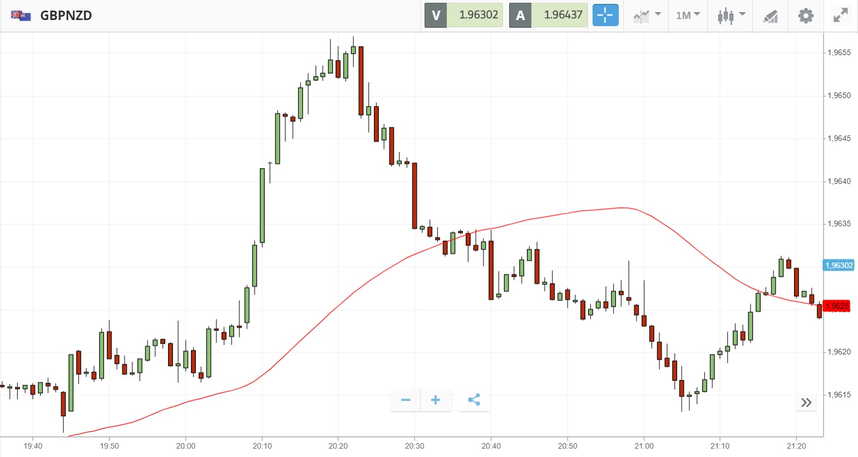The image size is (858, 457).
Task: Share the chart
Action: pyautogui.click(x=474, y=400)
